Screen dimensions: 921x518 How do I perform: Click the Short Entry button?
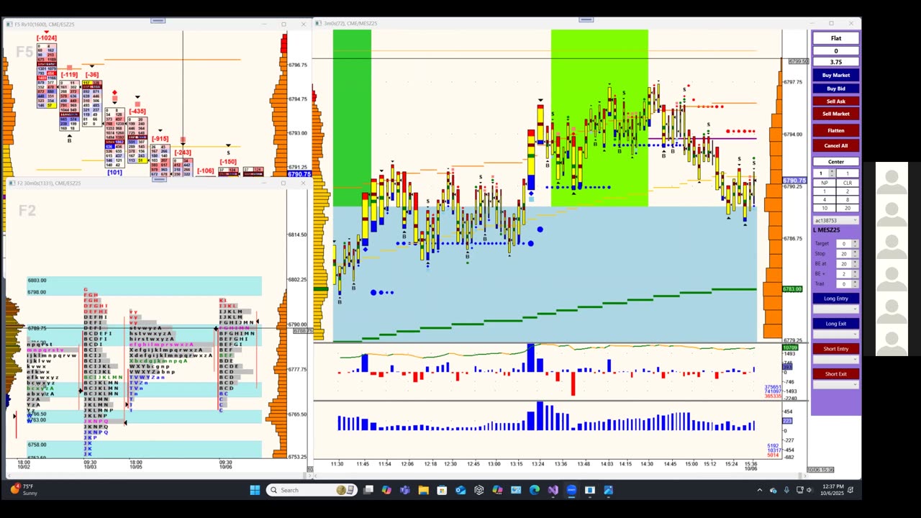tap(835, 349)
